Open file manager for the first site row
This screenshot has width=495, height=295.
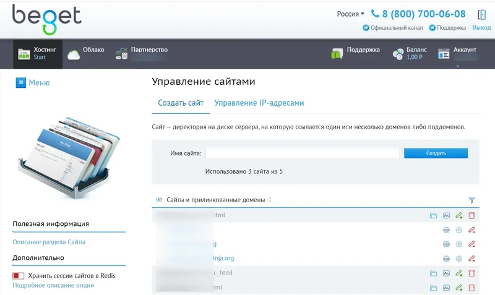(434, 215)
